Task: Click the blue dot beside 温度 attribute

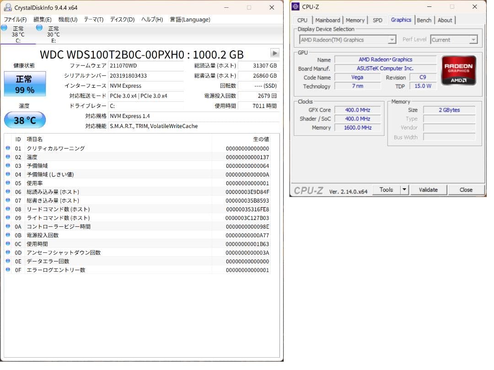Action: (x=8, y=157)
